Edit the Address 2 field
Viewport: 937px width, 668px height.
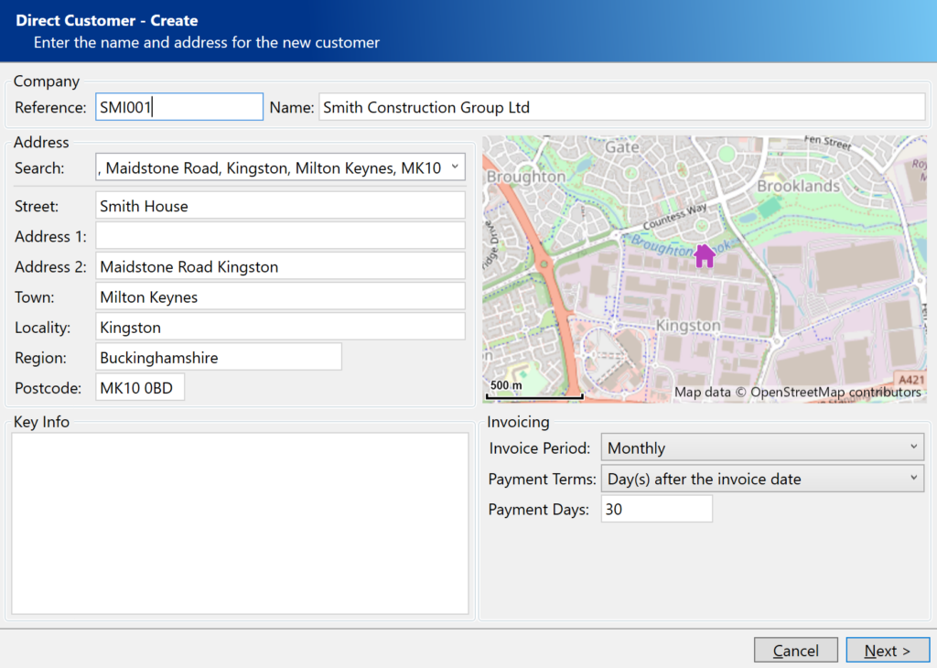click(x=280, y=267)
